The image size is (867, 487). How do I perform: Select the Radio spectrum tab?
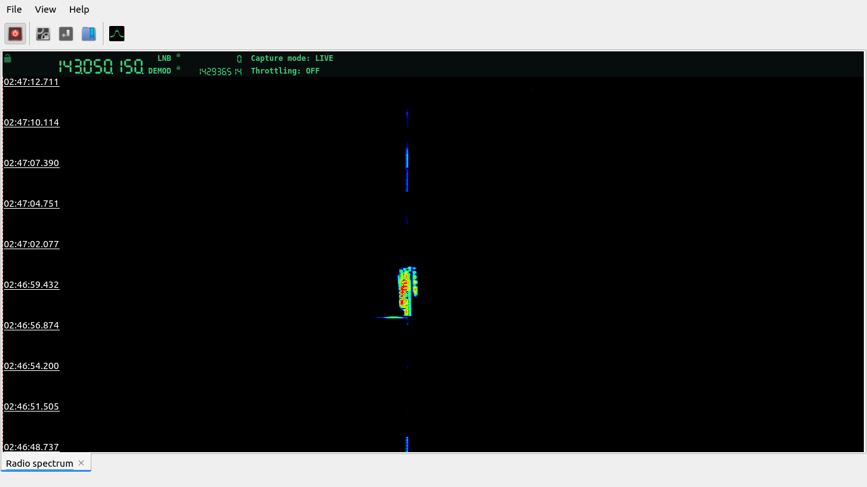39,464
